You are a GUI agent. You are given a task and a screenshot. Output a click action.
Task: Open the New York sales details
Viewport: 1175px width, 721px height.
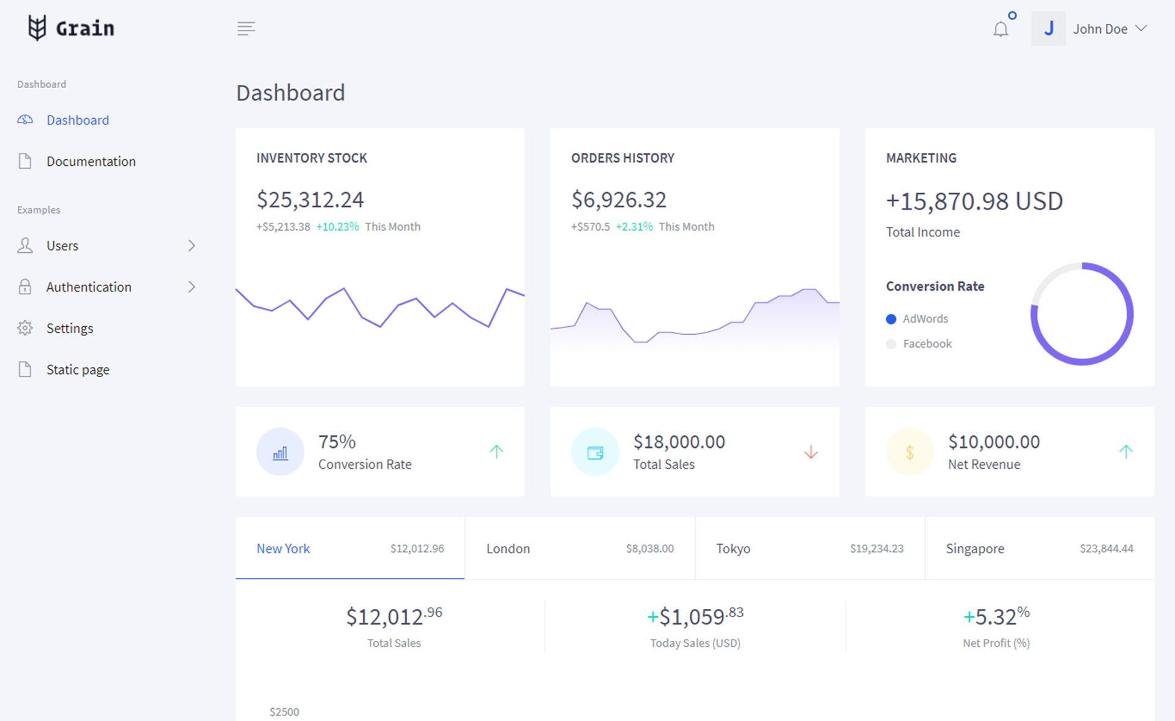(x=284, y=548)
